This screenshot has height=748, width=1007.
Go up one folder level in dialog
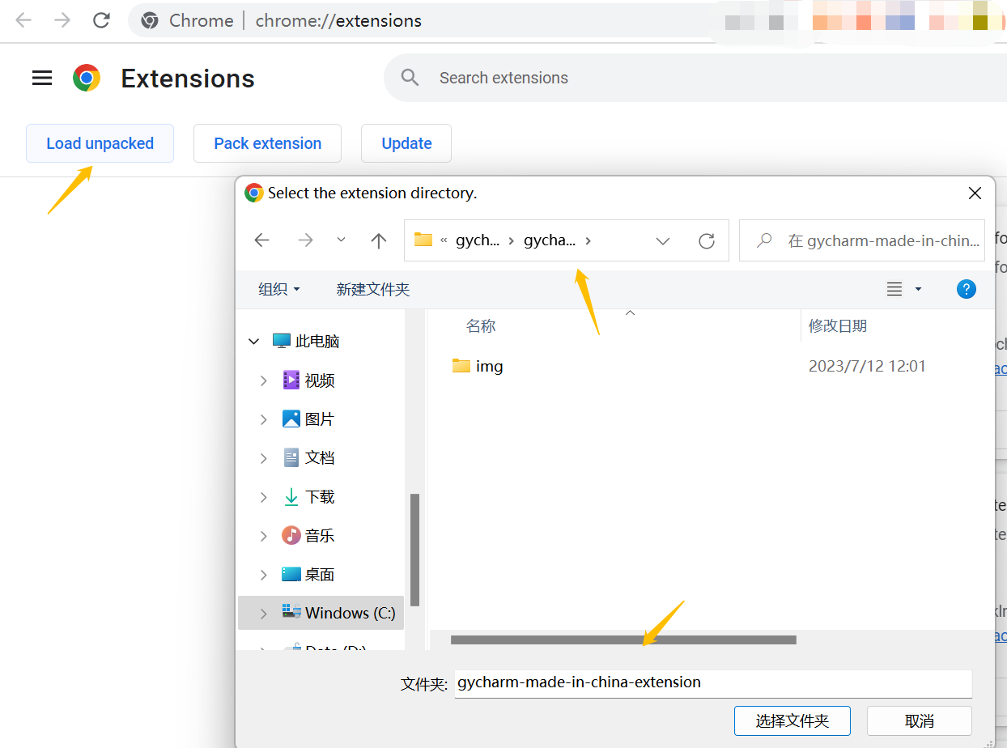pyautogui.click(x=379, y=240)
